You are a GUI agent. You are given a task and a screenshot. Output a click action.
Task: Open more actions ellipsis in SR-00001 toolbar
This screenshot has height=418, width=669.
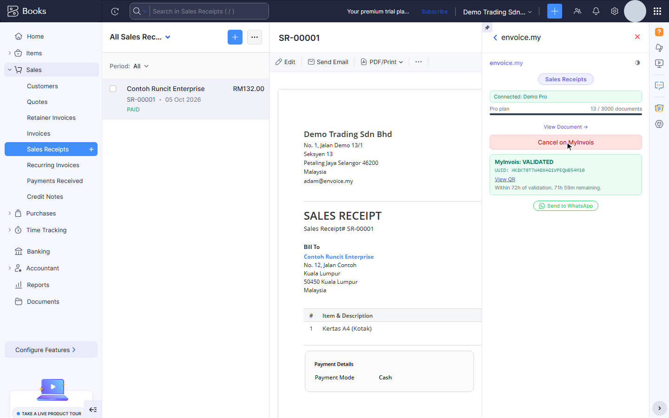[x=419, y=62]
